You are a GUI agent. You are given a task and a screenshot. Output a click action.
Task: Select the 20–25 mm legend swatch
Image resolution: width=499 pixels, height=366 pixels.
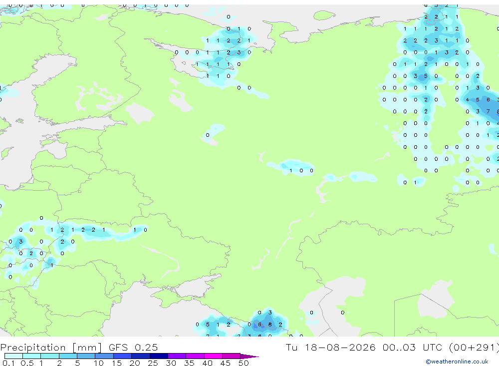tap(141, 356)
